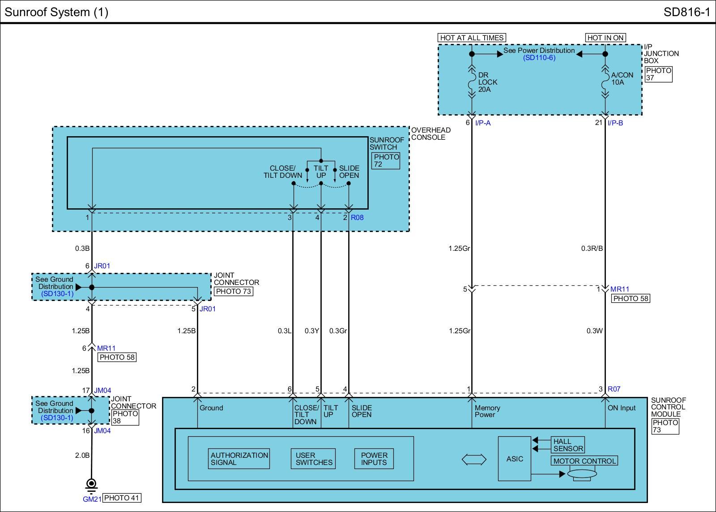This screenshot has height=512, width=716.
Task: Open PHOTO 72 for sunroof switch
Action: click(386, 160)
